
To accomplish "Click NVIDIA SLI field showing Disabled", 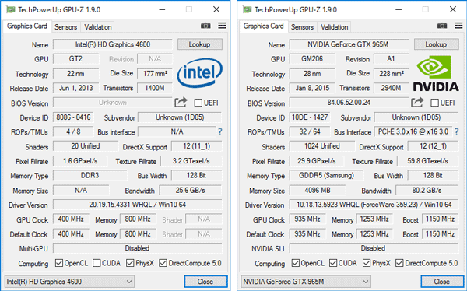I will [374, 248].
